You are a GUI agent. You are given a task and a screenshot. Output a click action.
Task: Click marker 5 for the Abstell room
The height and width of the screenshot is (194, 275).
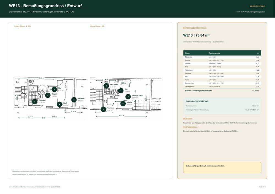[x=48, y=95]
